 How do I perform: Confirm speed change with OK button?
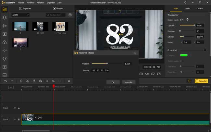point(113,82)
